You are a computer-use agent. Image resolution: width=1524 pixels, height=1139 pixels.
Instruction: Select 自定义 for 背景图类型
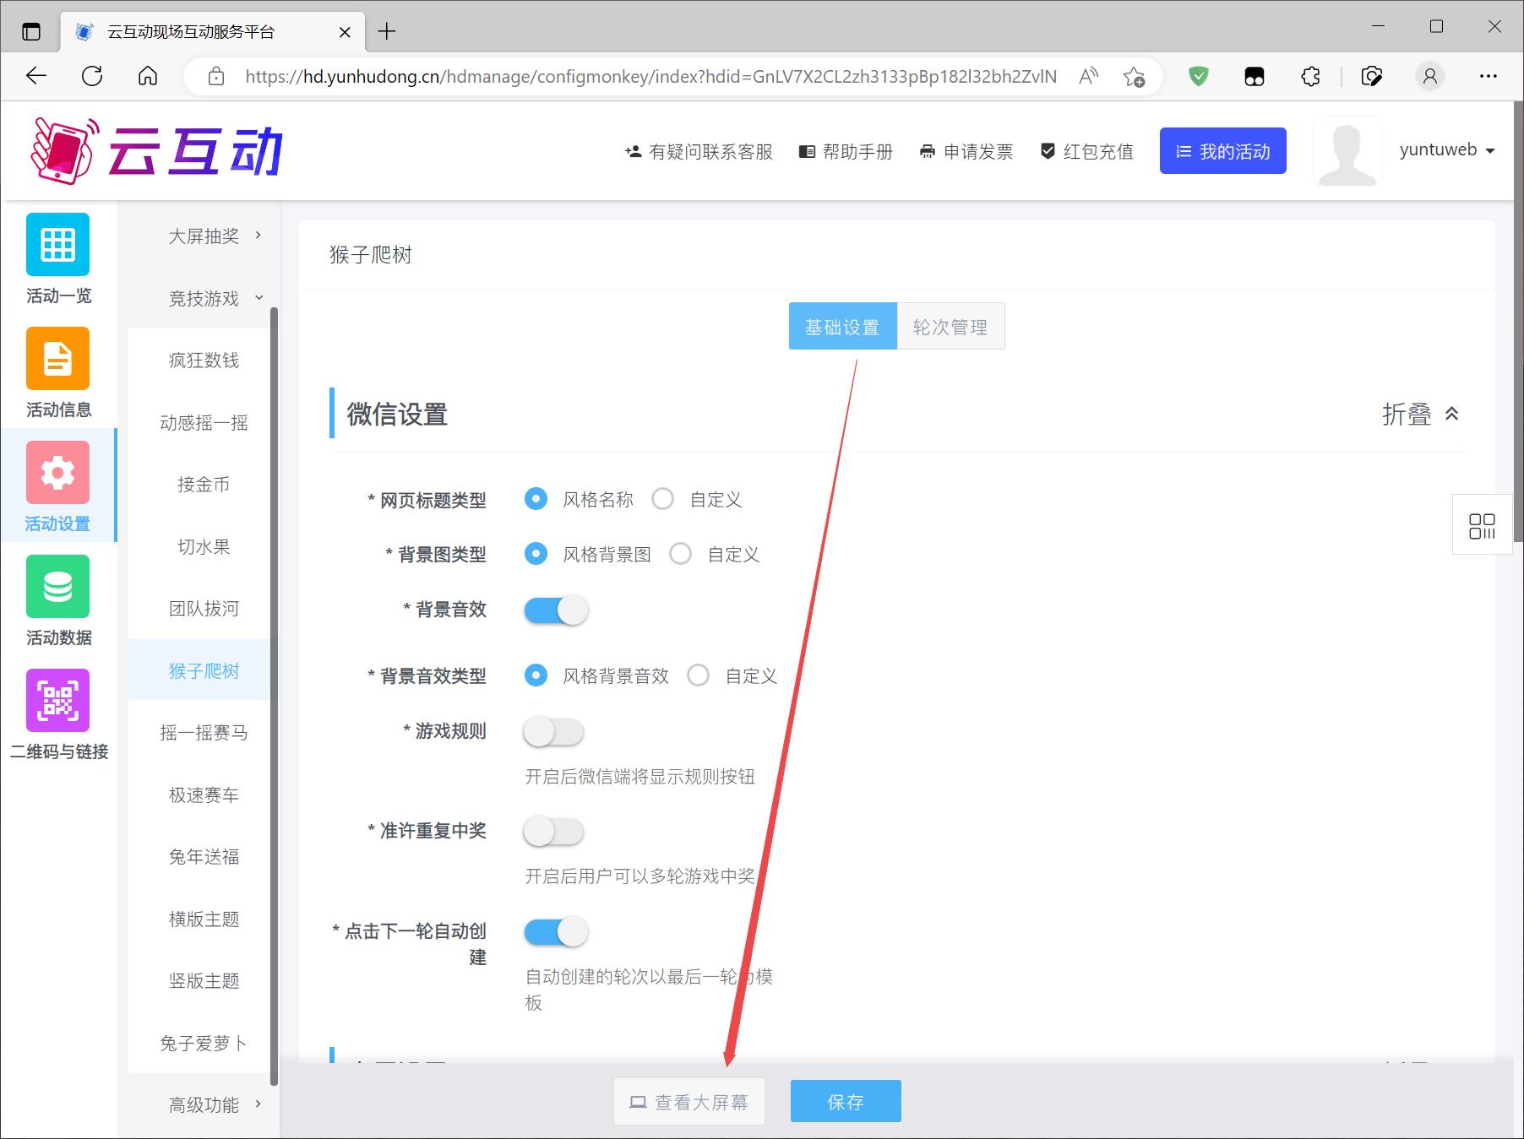click(x=681, y=554)
